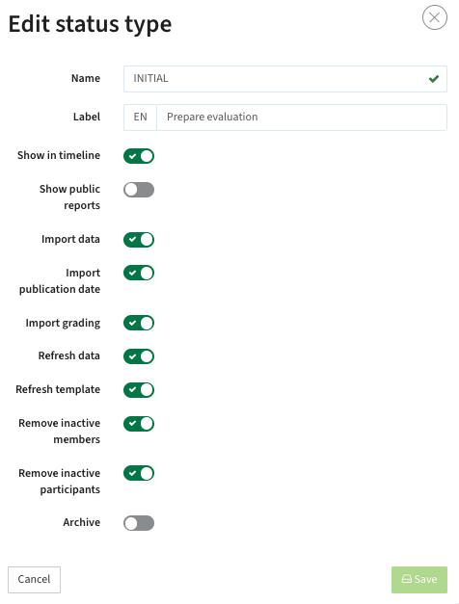Click the Cancel button
The height and width of the screenshot is (604, 459).
(34, 579)
